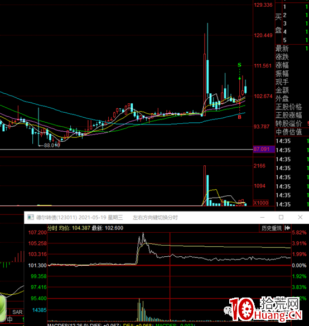Viewport: 309px width, 326px height.
Task: Click the MACDFS(12,26,9) indicator label
Action: tap(68, 324)
